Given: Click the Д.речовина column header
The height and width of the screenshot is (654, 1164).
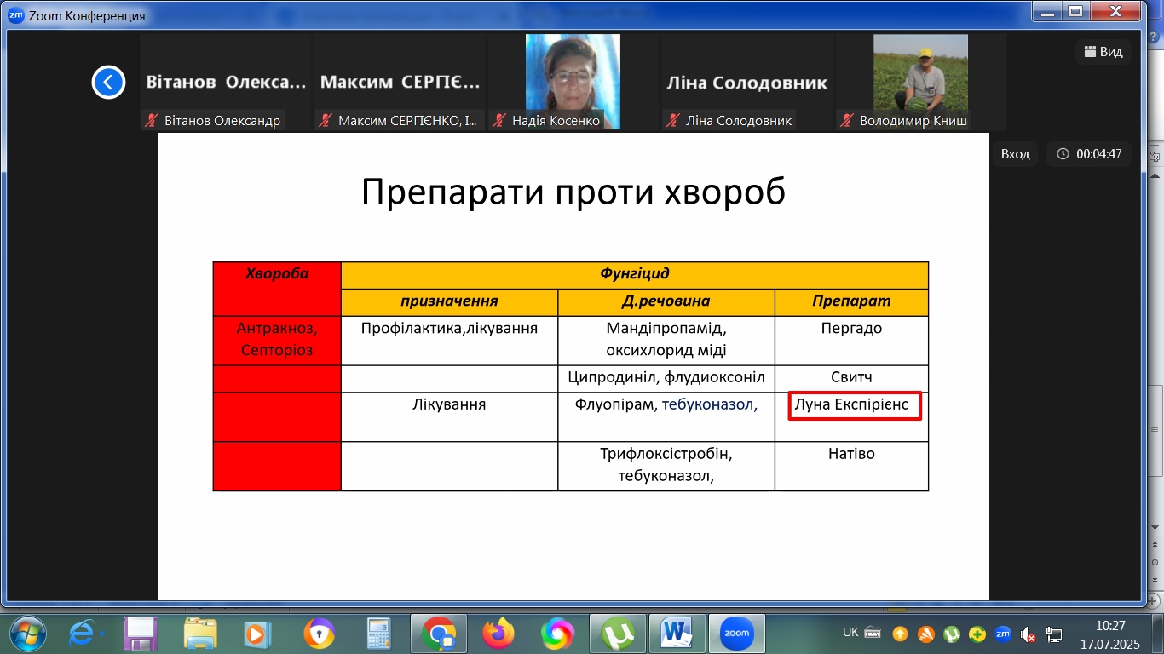Looking at the screenshot, I should click(666, 301).
